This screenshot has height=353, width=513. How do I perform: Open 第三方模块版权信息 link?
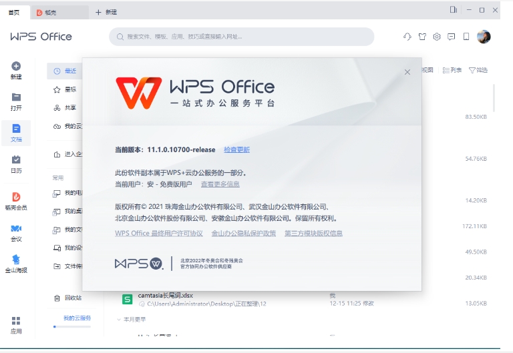[x=313, y=234]
